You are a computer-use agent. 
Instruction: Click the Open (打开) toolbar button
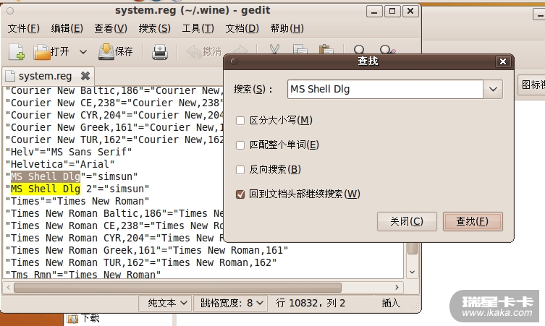coord(51,52)
